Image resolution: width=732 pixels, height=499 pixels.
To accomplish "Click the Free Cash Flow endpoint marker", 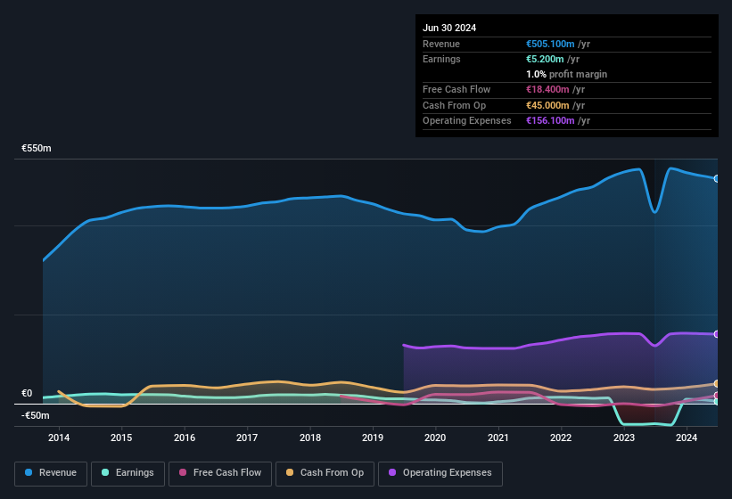I will point(717,396).
